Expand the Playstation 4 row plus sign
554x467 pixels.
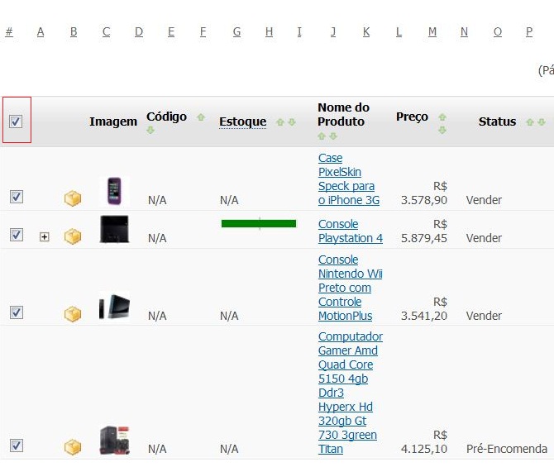click(x=44, y=236)
